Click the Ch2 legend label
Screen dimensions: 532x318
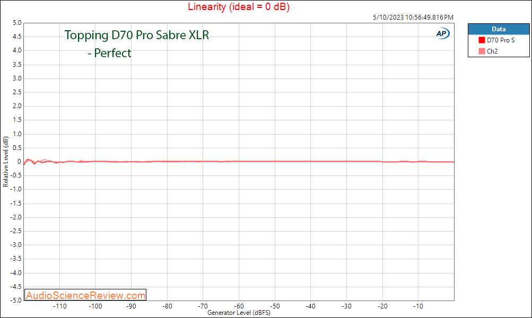[x=492, y=51]
